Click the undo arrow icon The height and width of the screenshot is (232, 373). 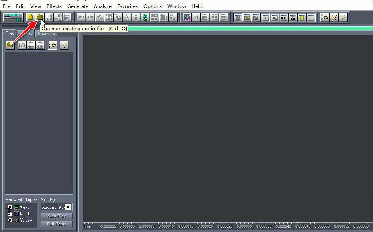(x=81, y=17)
